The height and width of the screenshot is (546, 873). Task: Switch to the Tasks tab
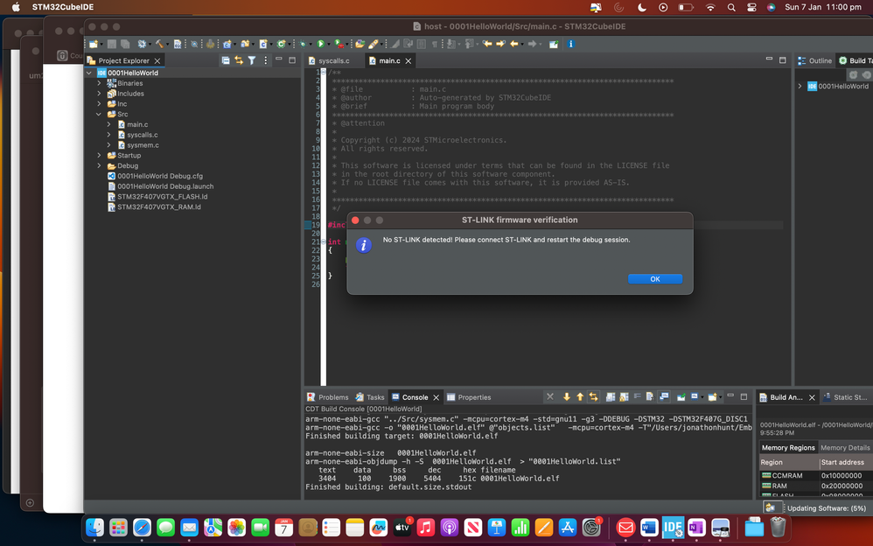pos(370,397)
